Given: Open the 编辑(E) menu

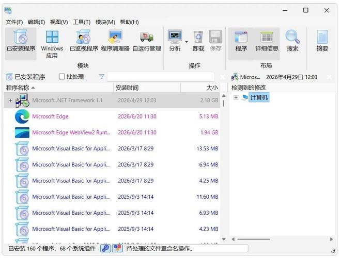Looking at the screenshot, I should [36, 22].
